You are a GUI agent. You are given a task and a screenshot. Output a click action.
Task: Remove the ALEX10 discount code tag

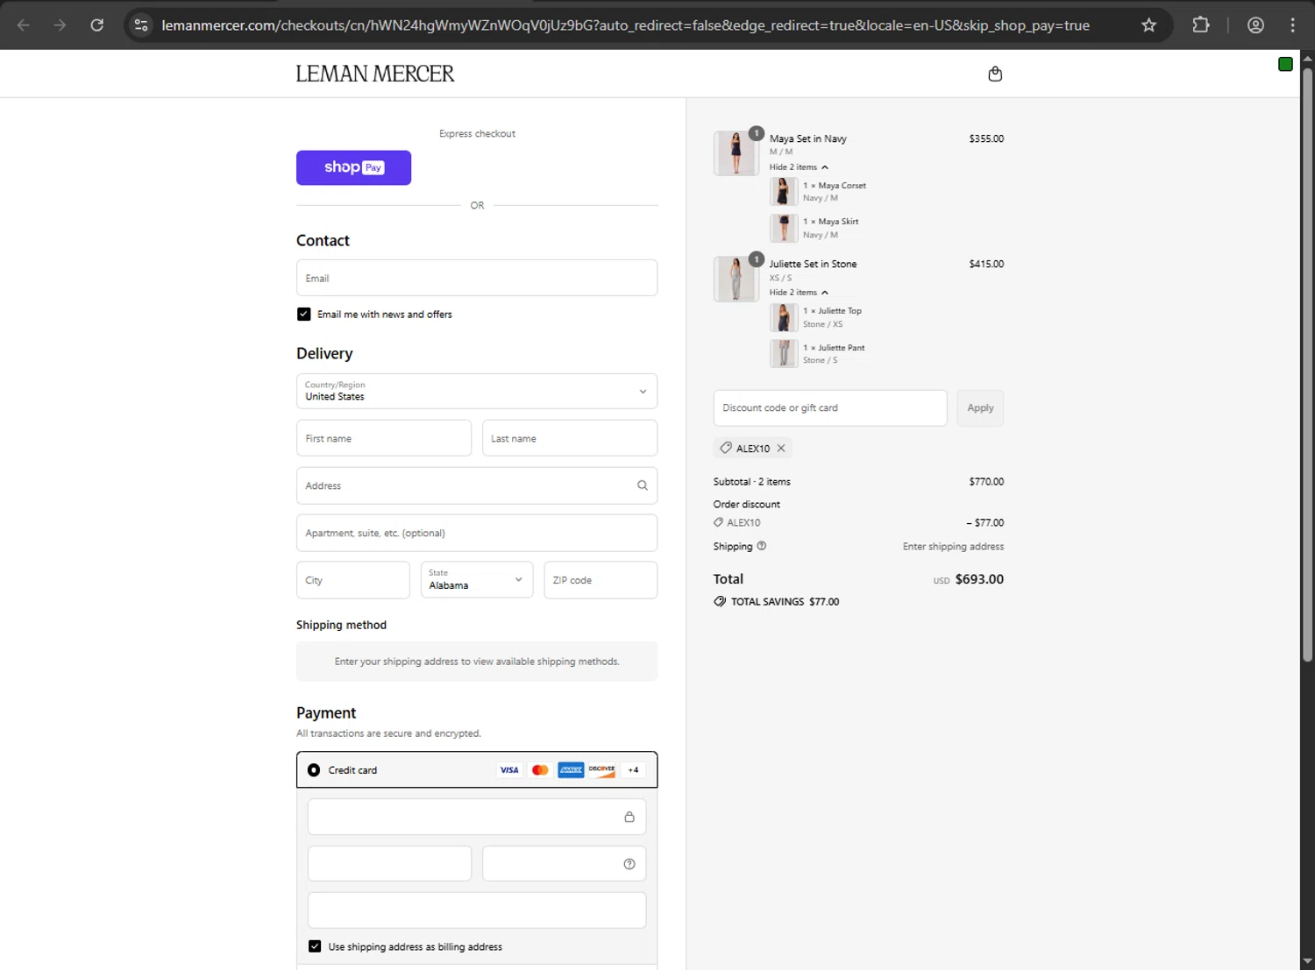pos(781,448)
